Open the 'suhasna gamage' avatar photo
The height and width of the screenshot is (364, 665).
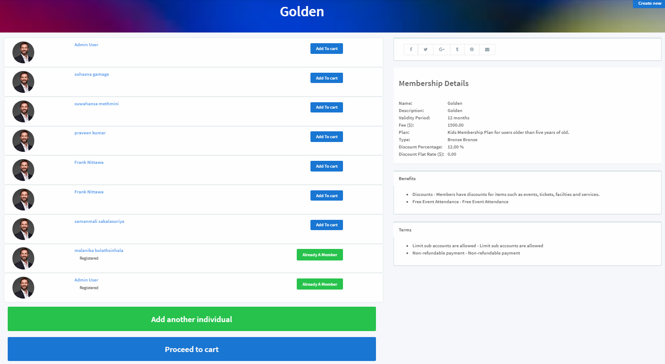24,82
